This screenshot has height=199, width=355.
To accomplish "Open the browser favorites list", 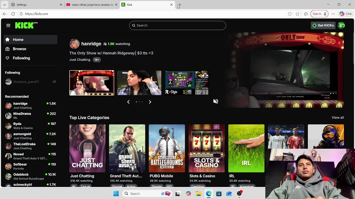I will pos(306,14).
